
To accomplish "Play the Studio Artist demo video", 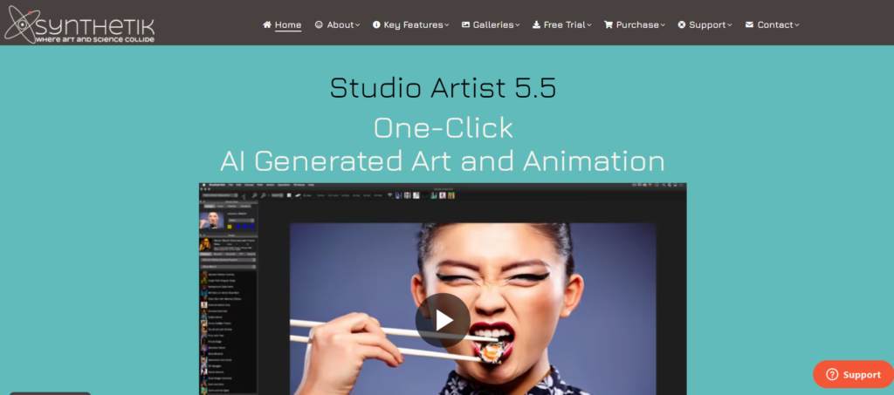I will 443,320.
